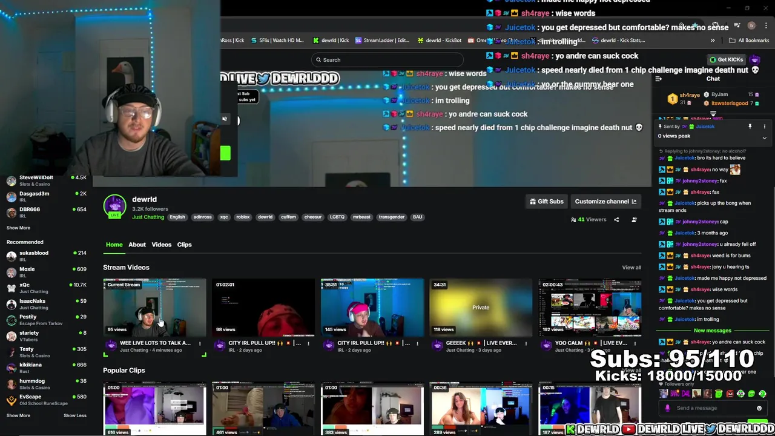The width and height of the screenshot is (775, 436).
Task: Click the Send a message field
Action: point(714,408)
